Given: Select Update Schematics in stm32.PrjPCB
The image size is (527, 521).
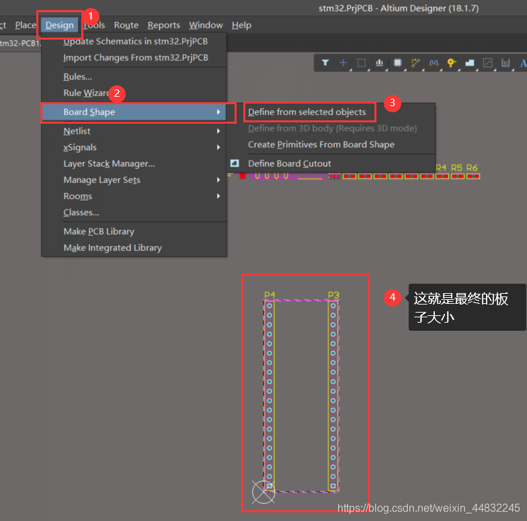Looking at the screenshot, I should (134, 42).
